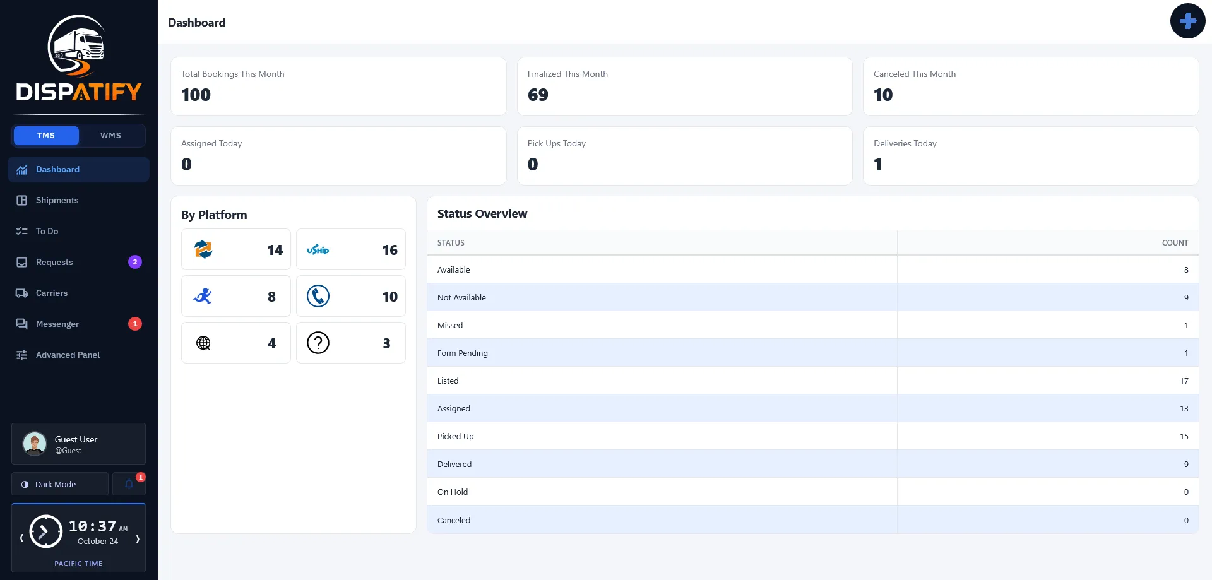Image resolution: width=1212 pixels, height=580 pixels.
Task: Click Assigned Today card
Action: tap(338, 156)
